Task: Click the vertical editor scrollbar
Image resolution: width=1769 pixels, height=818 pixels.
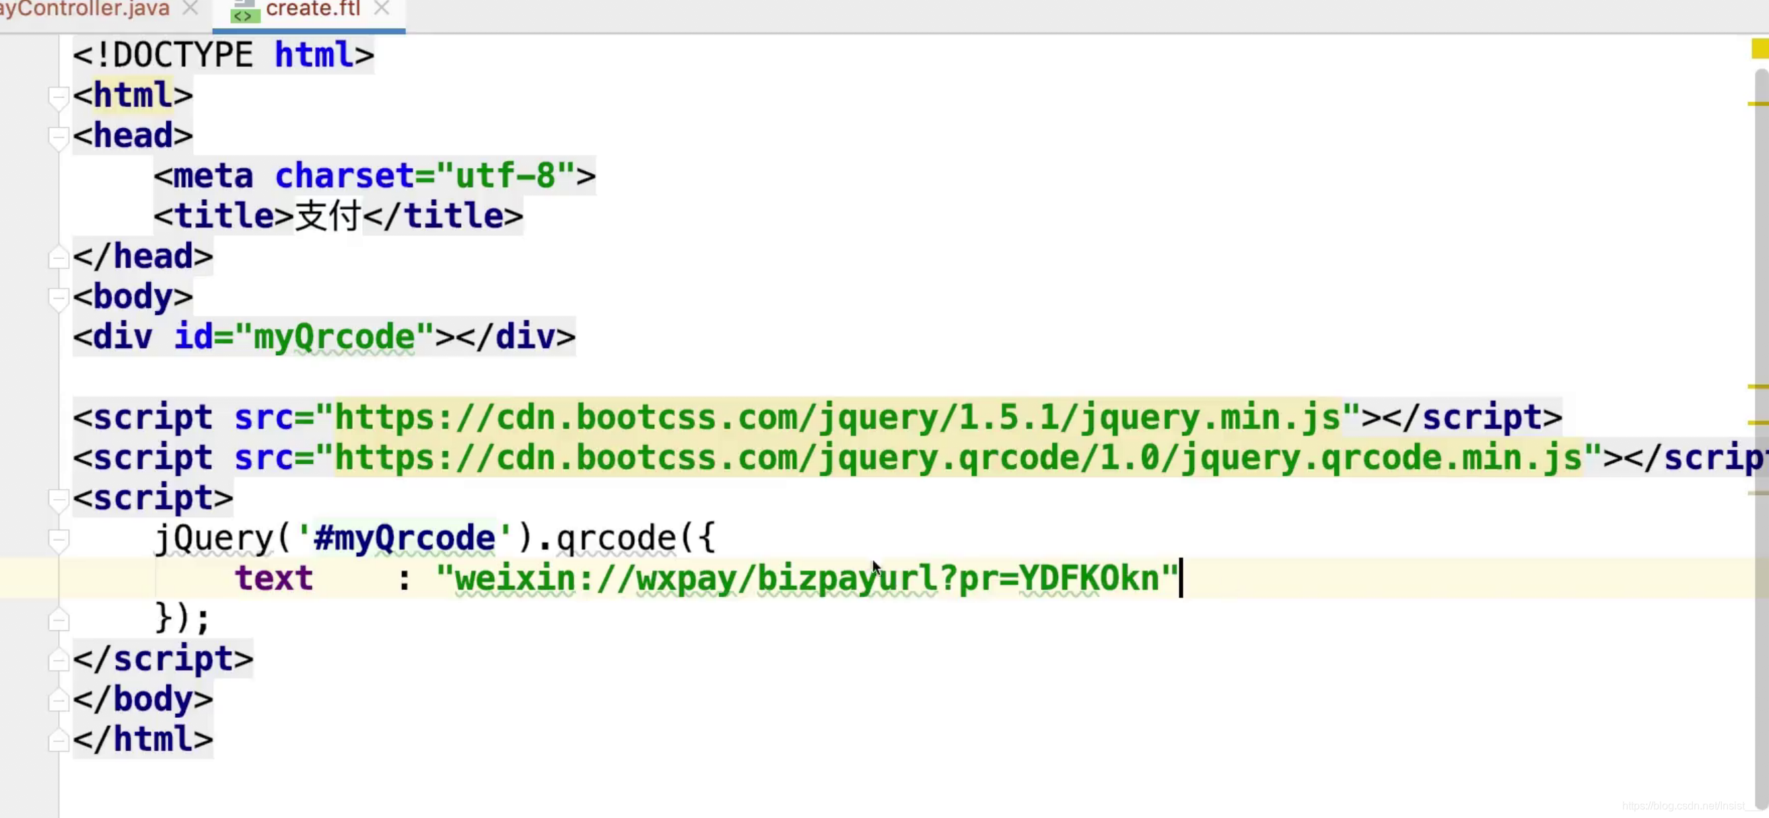Action: click(1762, 439)
